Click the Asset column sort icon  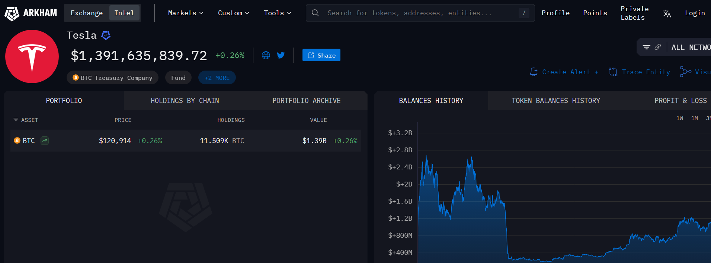tap(16, 120)
